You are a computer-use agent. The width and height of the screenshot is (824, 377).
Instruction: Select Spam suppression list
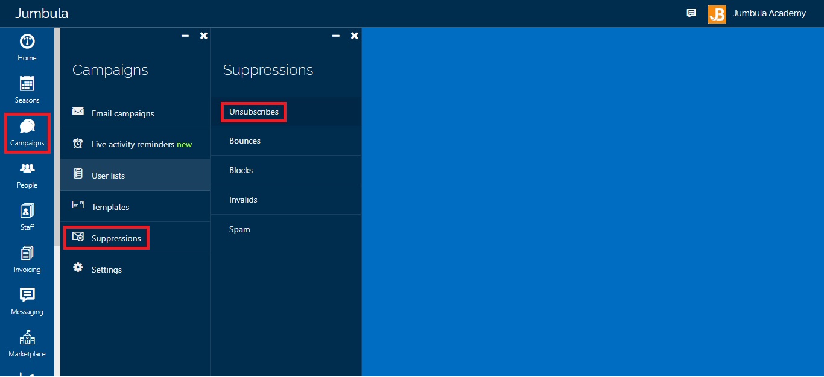(286, 229)
